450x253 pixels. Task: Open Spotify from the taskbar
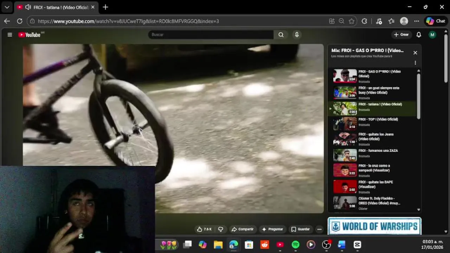pos(296,245)
